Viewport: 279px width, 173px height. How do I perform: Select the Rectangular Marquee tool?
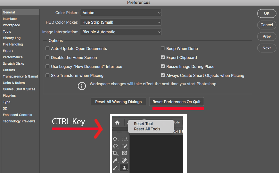point(124,139)
